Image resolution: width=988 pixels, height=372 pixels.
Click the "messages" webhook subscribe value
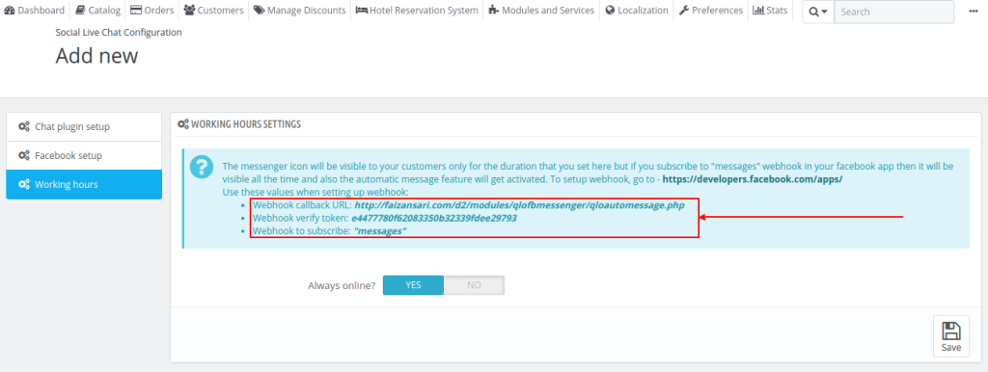(x=380, y=231)
